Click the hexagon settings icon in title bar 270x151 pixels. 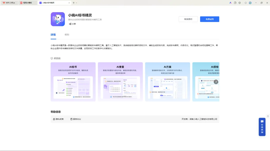coord(245,3)
